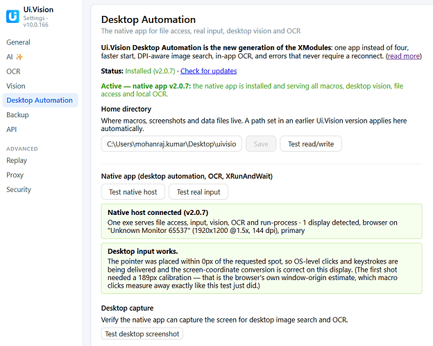433x346 pixels.
Task: Click 'Native app (desktop automation, OCR, XRunAndWait)' heading
Action: (187, 176)
